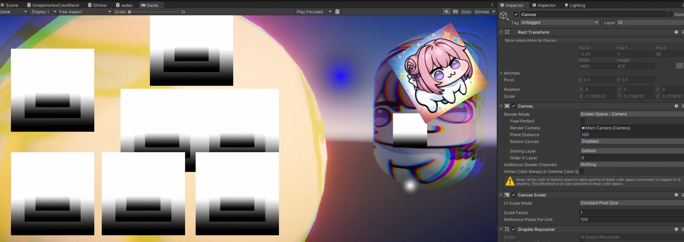Screen dimensions: 684x242
Task: Disable the Graphic Raycaster checkbox
Action: coord(514,229)
